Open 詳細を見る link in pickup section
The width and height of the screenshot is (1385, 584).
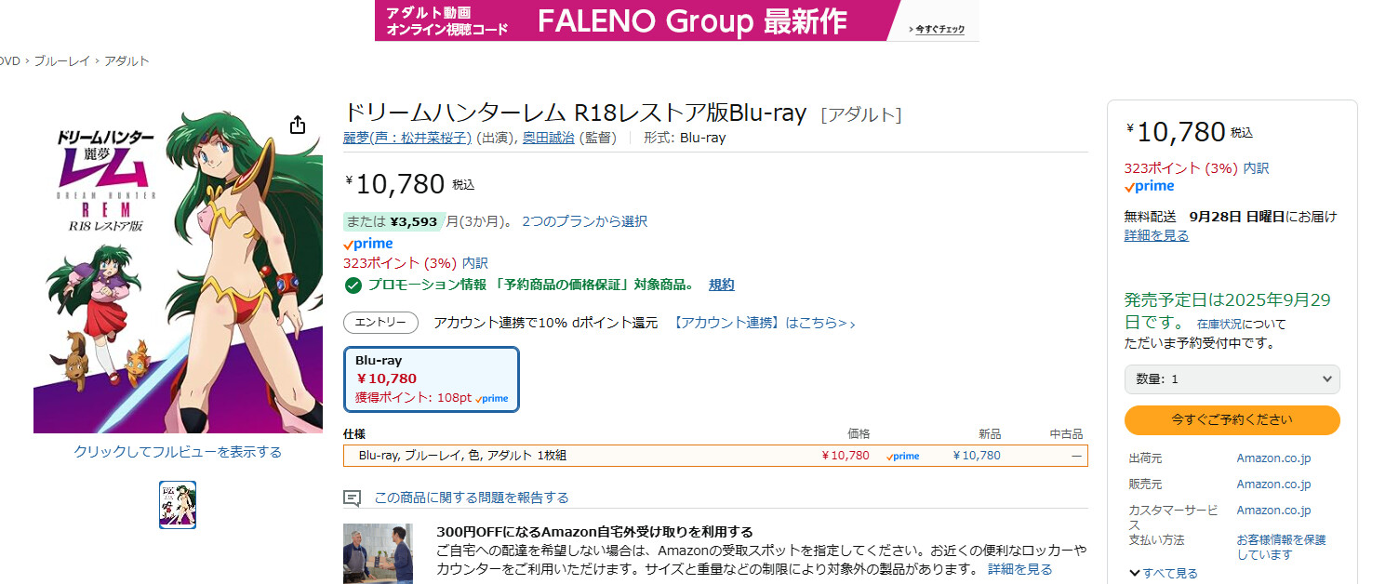(1020, 569)
